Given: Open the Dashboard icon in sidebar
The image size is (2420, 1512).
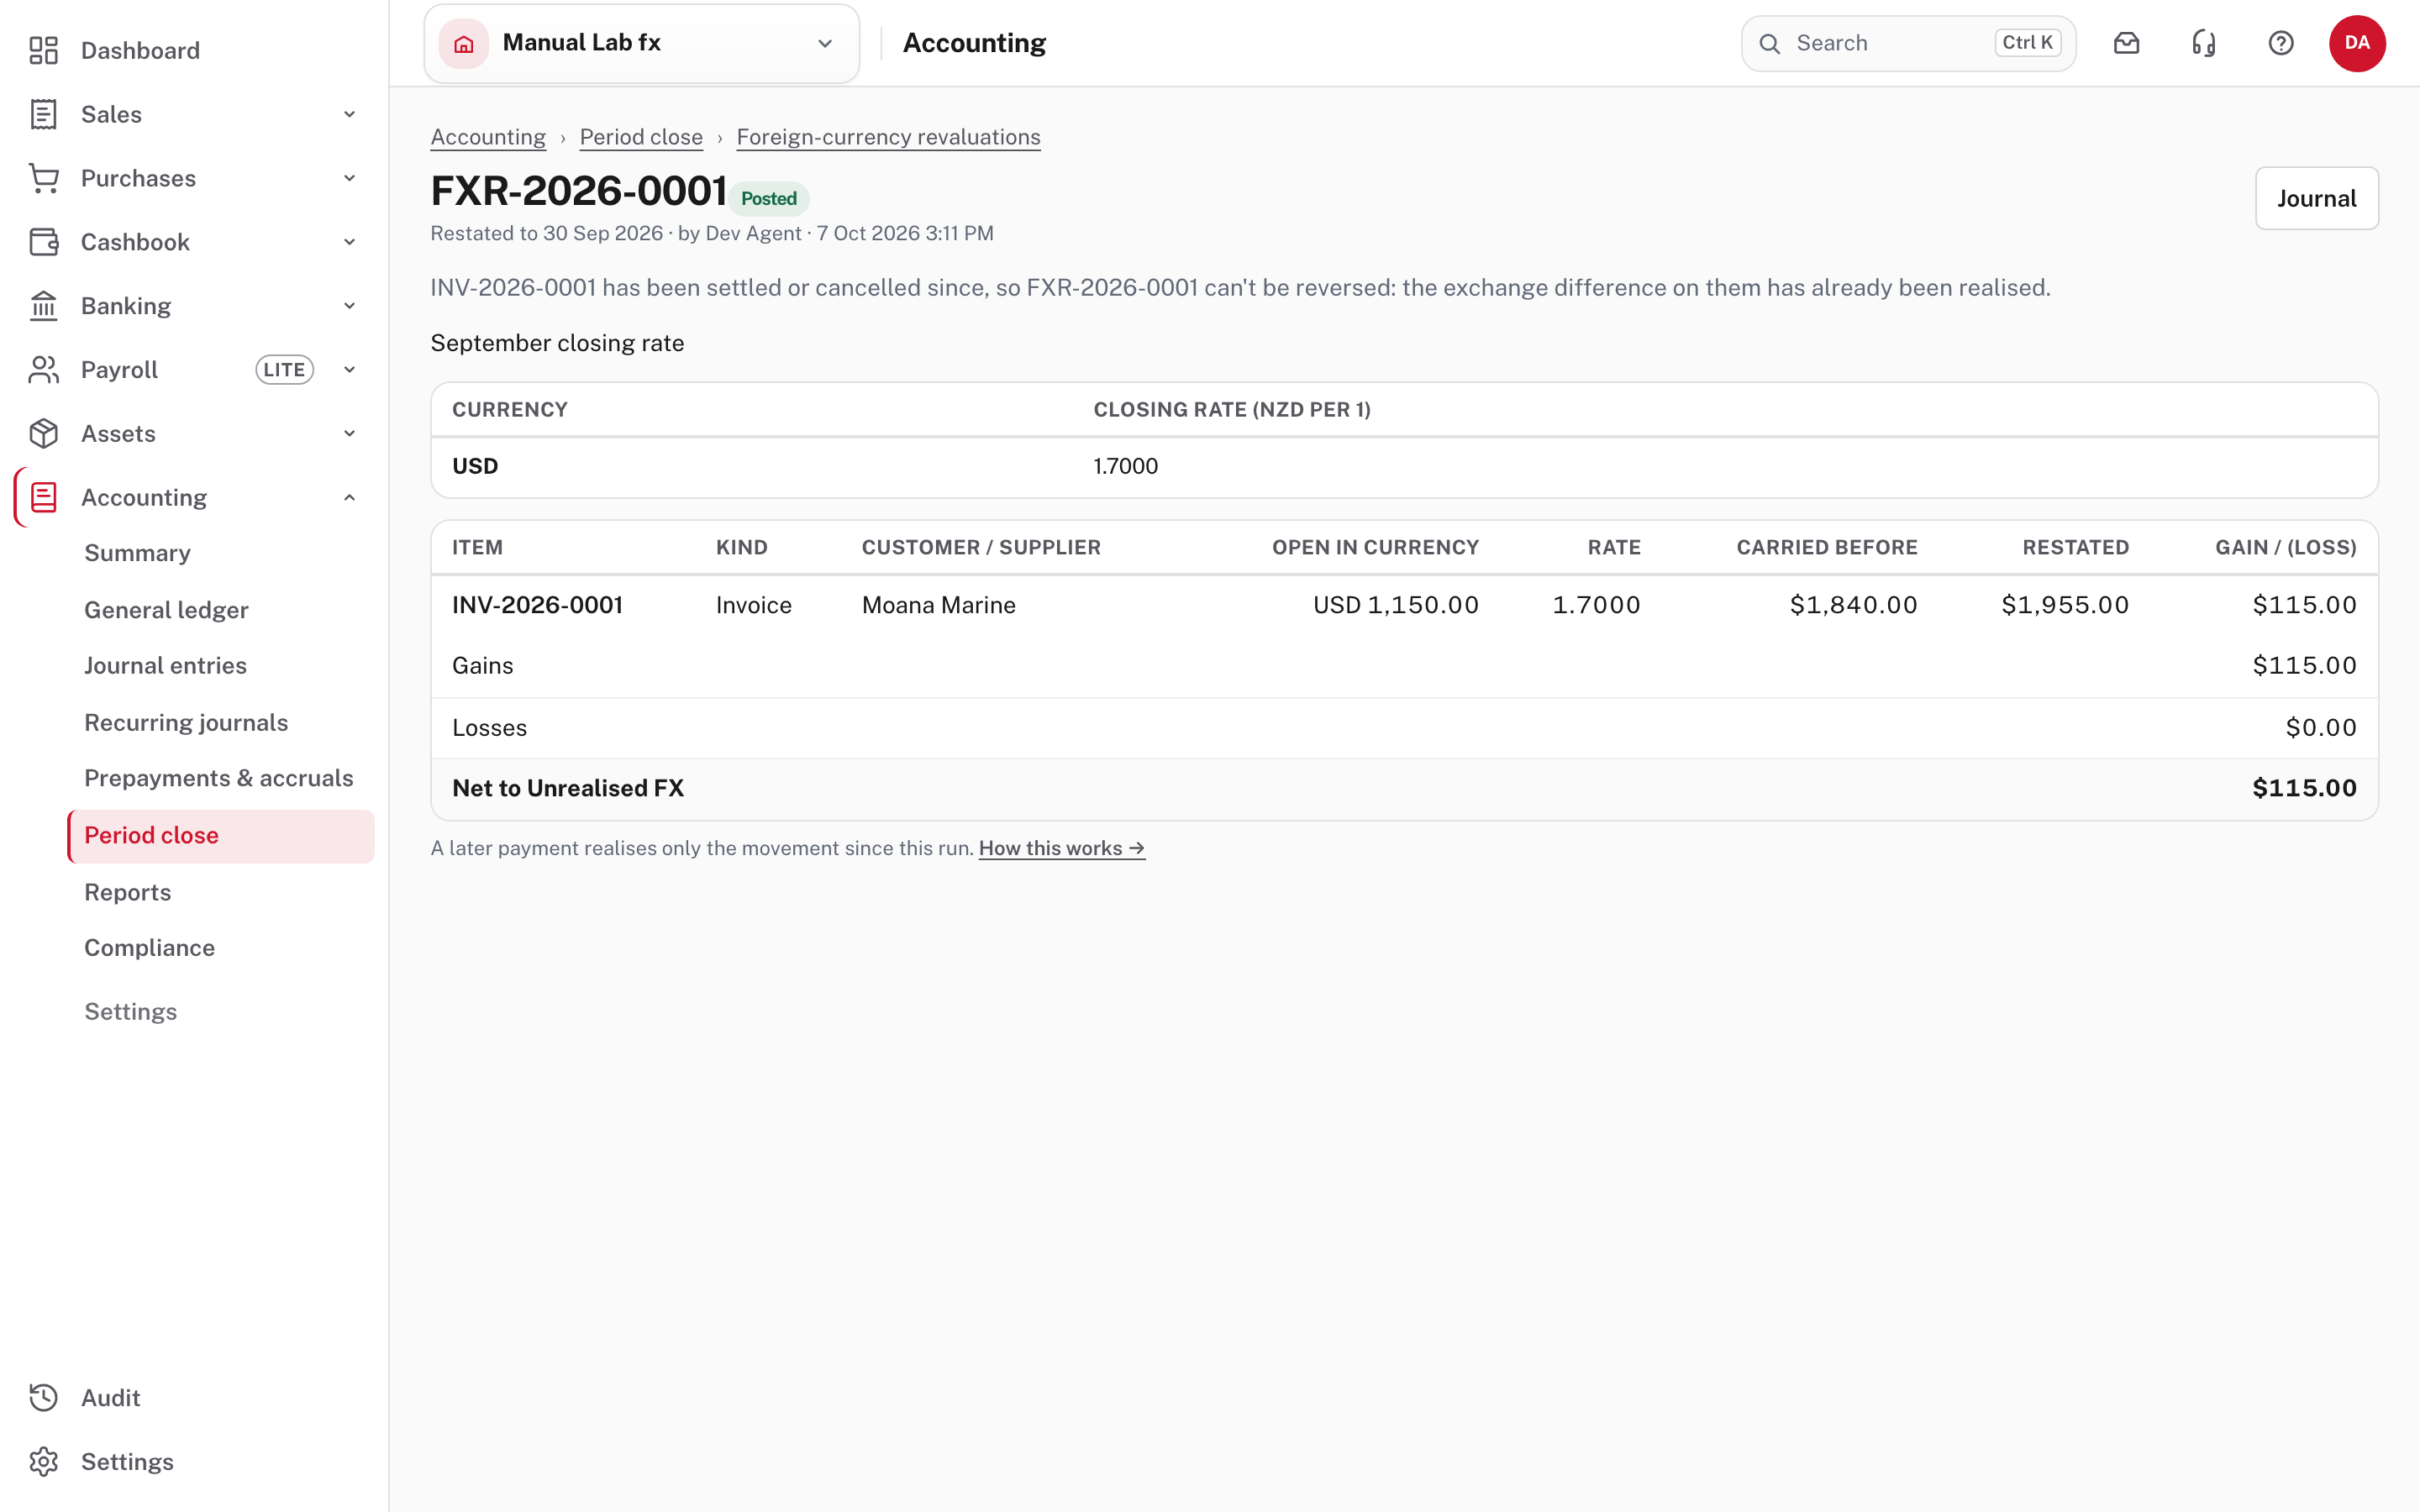Looking at the screenshot, I should pyautogui.click(x=43, y=50).
